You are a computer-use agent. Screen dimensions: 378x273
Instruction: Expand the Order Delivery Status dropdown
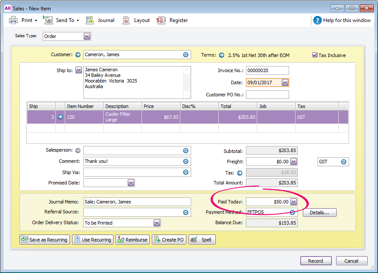coord(157,223)
